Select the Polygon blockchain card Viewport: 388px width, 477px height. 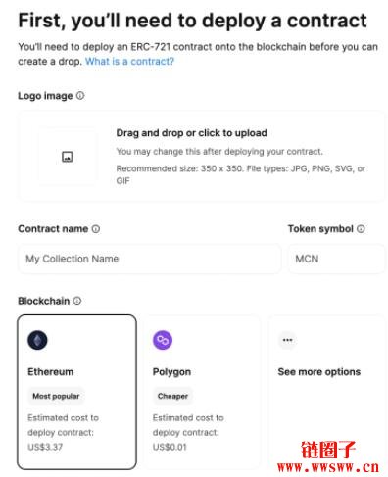pos(202,392)
